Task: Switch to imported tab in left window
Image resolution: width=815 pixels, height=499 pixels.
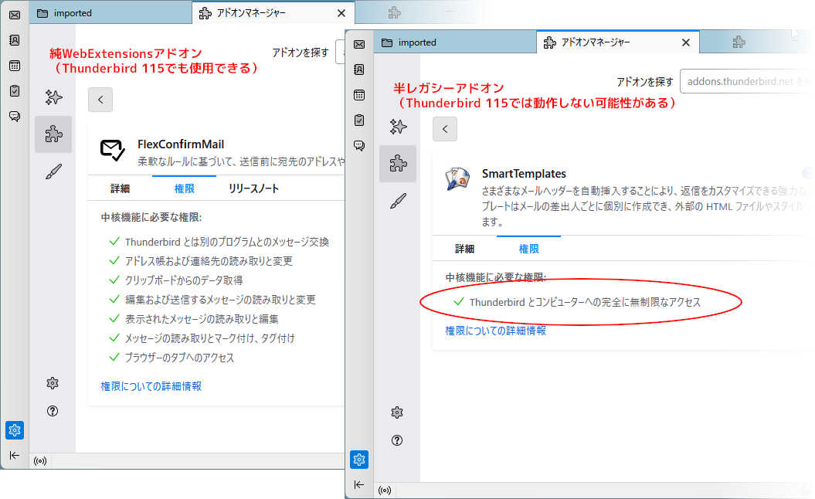Action: coord(111,13)
